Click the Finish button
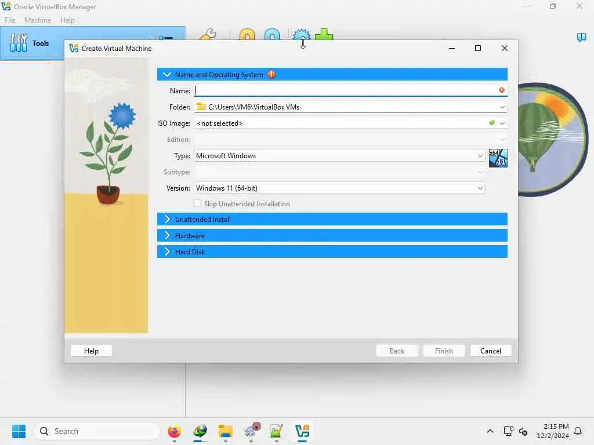Screen dimensions: 594x445 444,351
